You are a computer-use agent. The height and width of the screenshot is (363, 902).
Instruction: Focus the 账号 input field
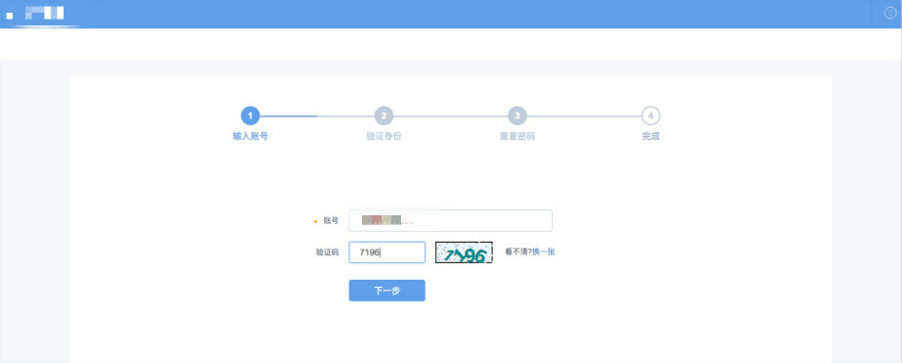click(x=450, y=220)
